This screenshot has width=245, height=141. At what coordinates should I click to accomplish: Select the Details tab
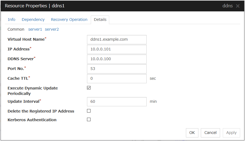(100, 20)
